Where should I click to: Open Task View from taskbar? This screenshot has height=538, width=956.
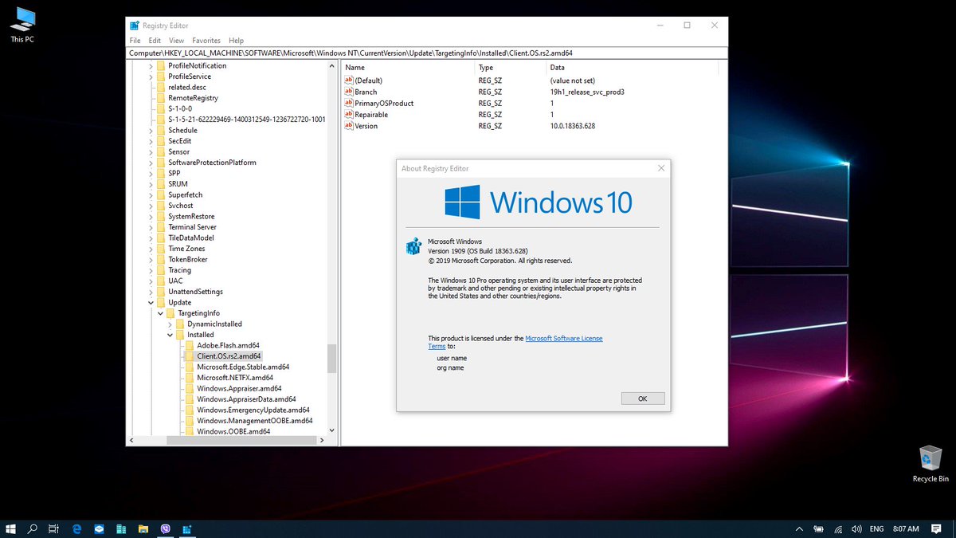[54, 528]
